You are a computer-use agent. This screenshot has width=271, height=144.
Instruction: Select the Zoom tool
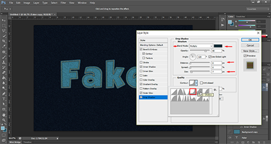click(x=3, y=119)
